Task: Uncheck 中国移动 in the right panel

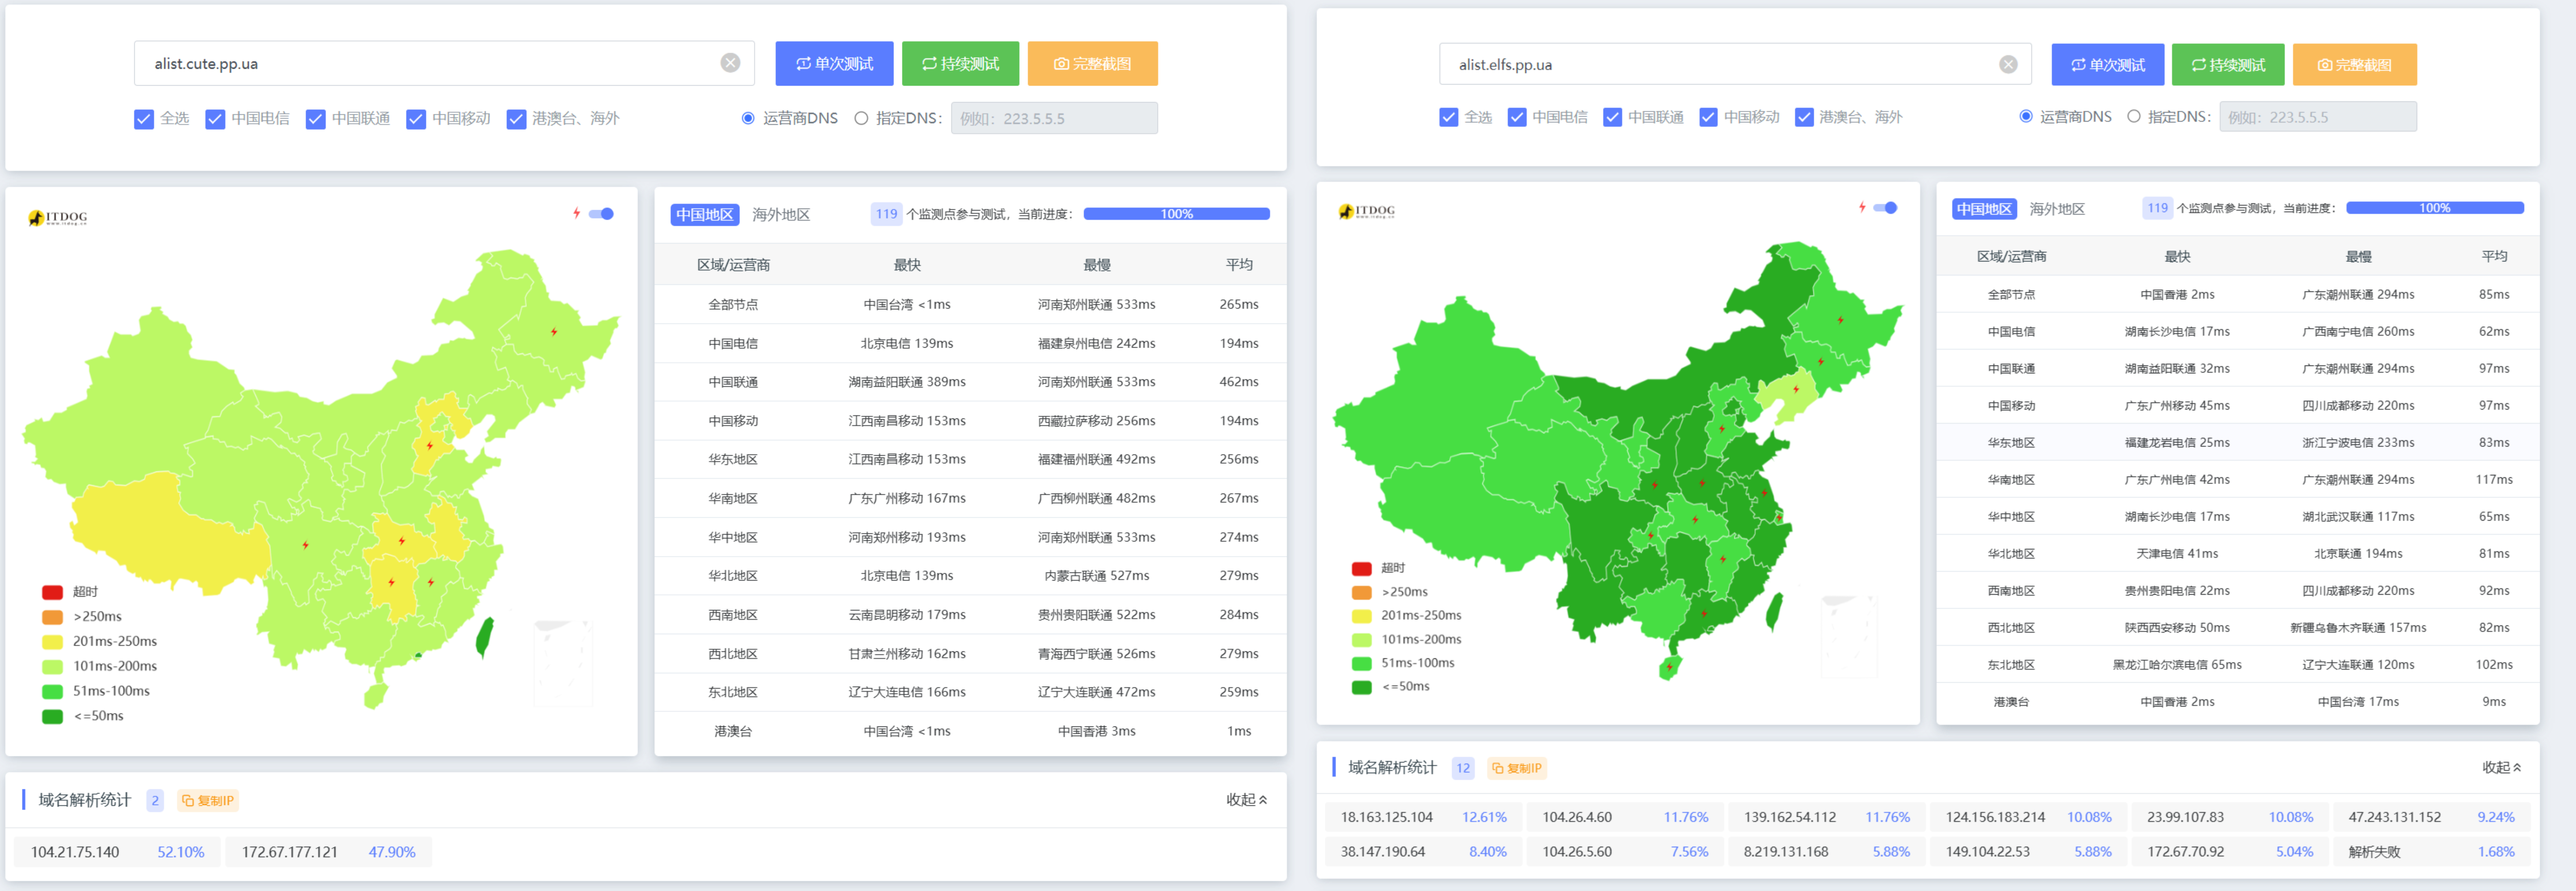Action: (x=1708, y=117)
